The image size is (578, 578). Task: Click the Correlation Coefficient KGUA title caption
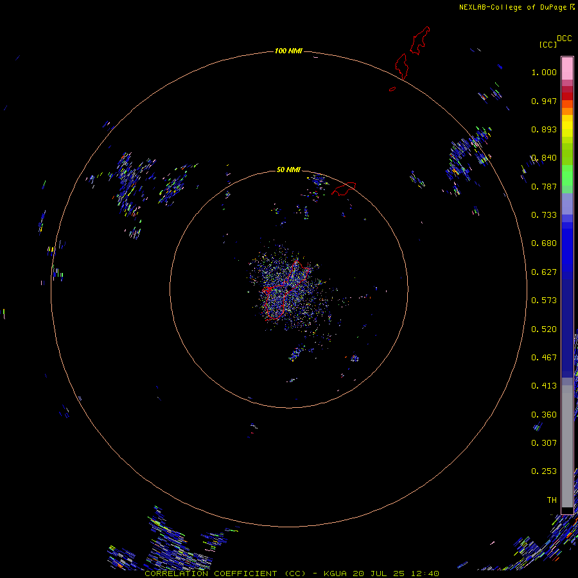point(292,574)
